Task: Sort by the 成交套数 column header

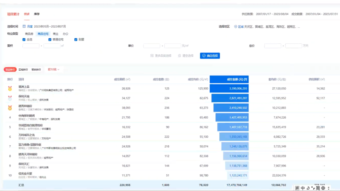Action: point(161,79)
